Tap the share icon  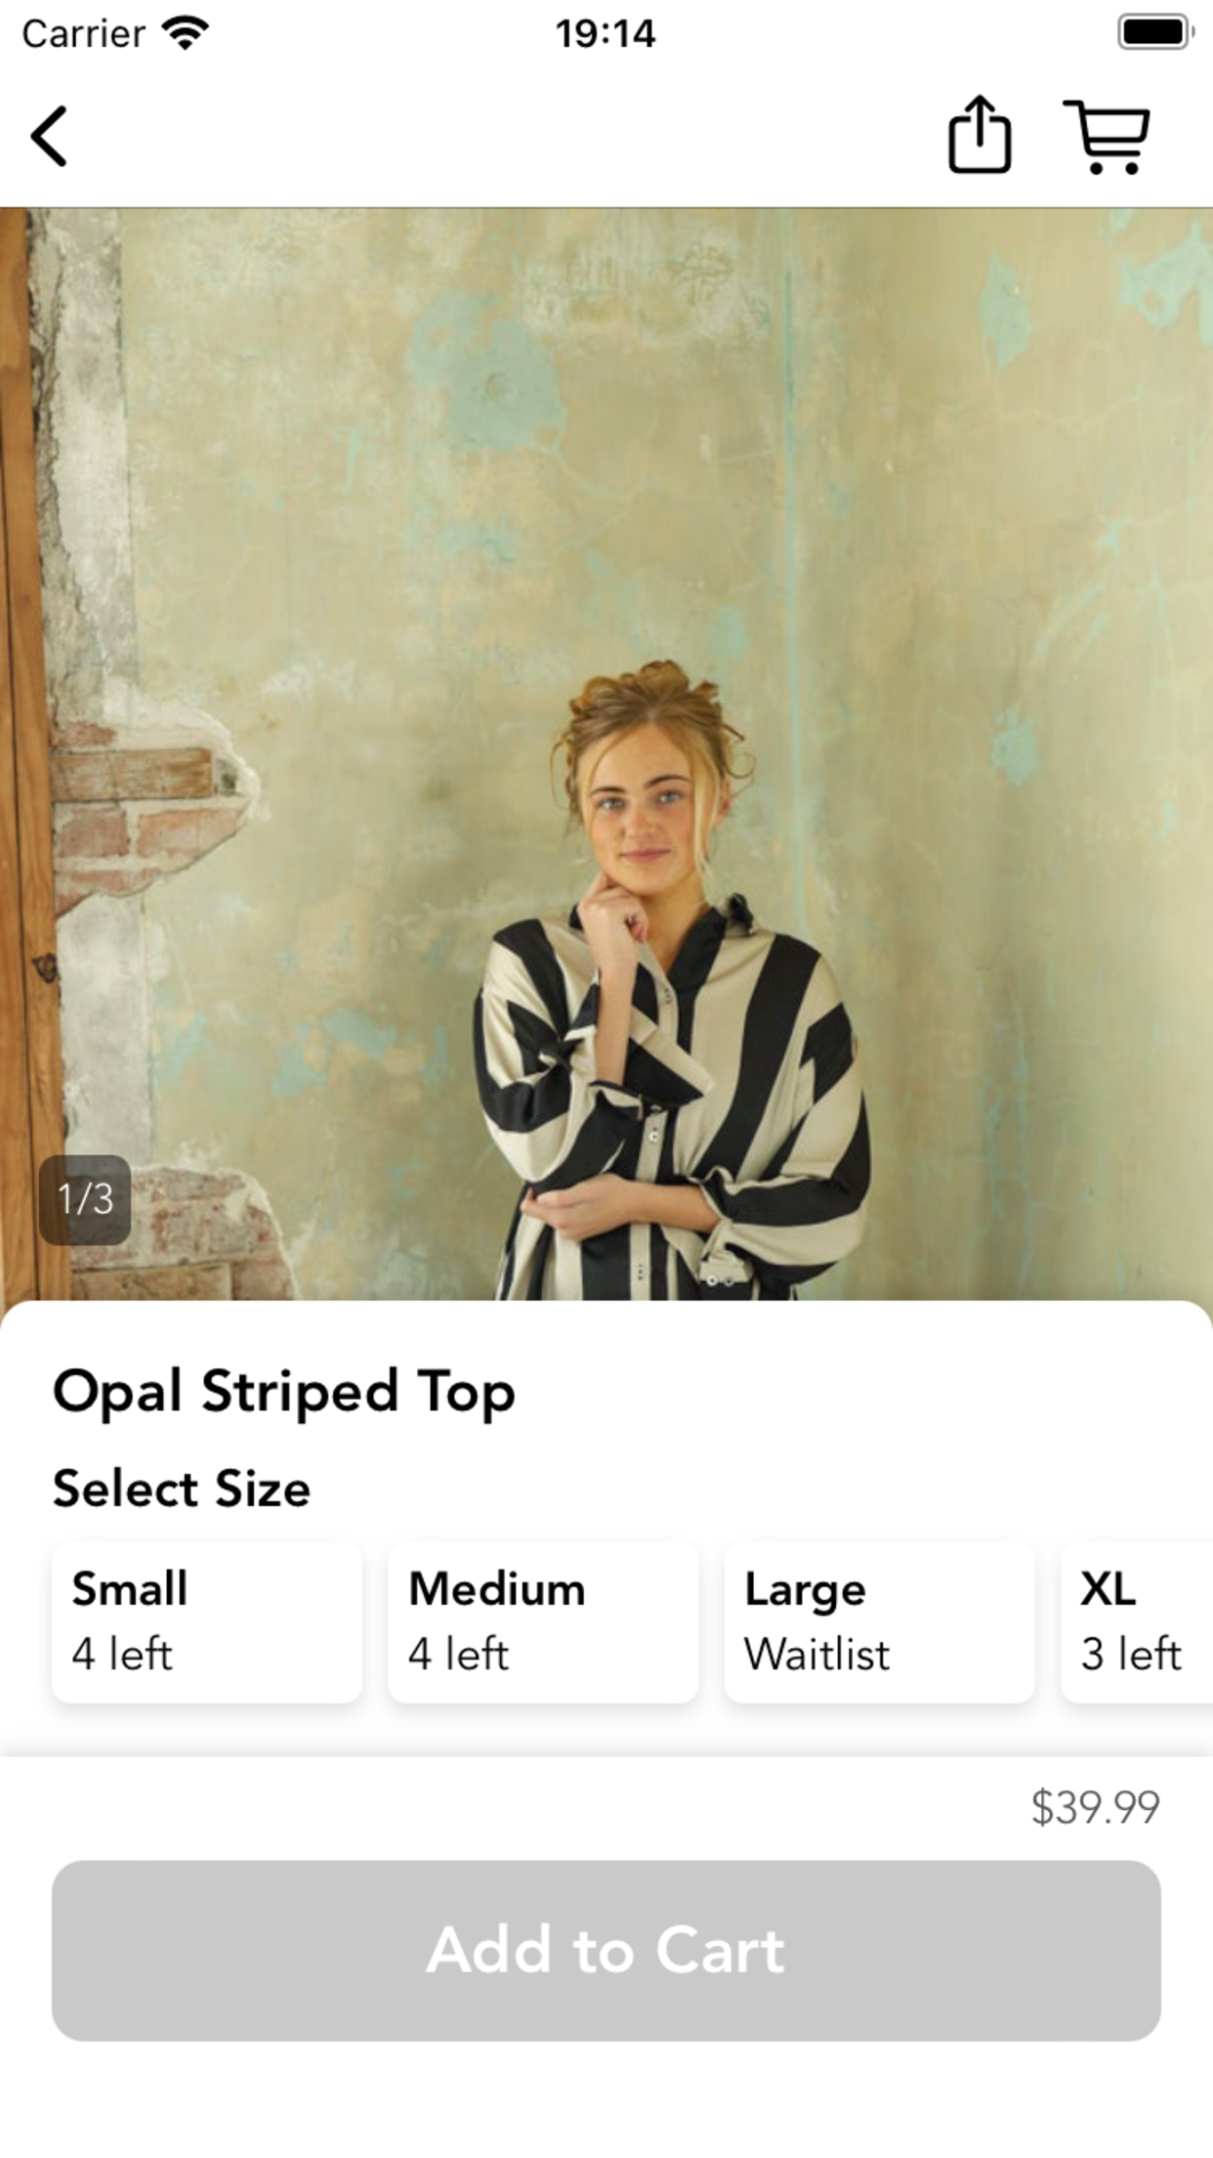(980, 134)
